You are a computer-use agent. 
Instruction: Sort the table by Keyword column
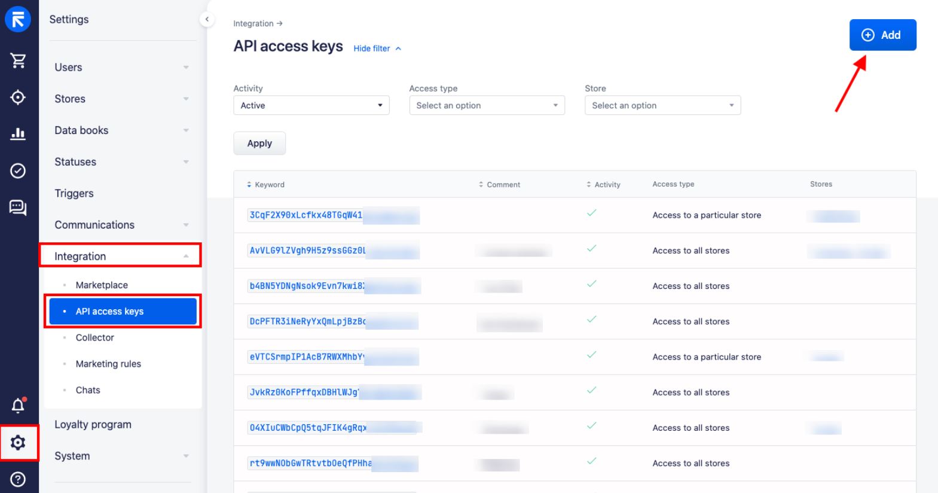(265, 184)
